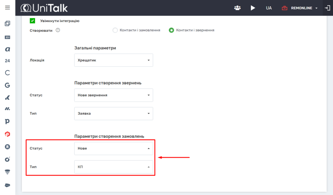
Task: Click the help icon beside Створювати
Action: (x=58, y=30)
